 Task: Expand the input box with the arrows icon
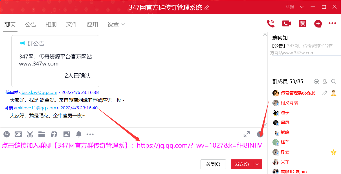click(x=247, y=134)
